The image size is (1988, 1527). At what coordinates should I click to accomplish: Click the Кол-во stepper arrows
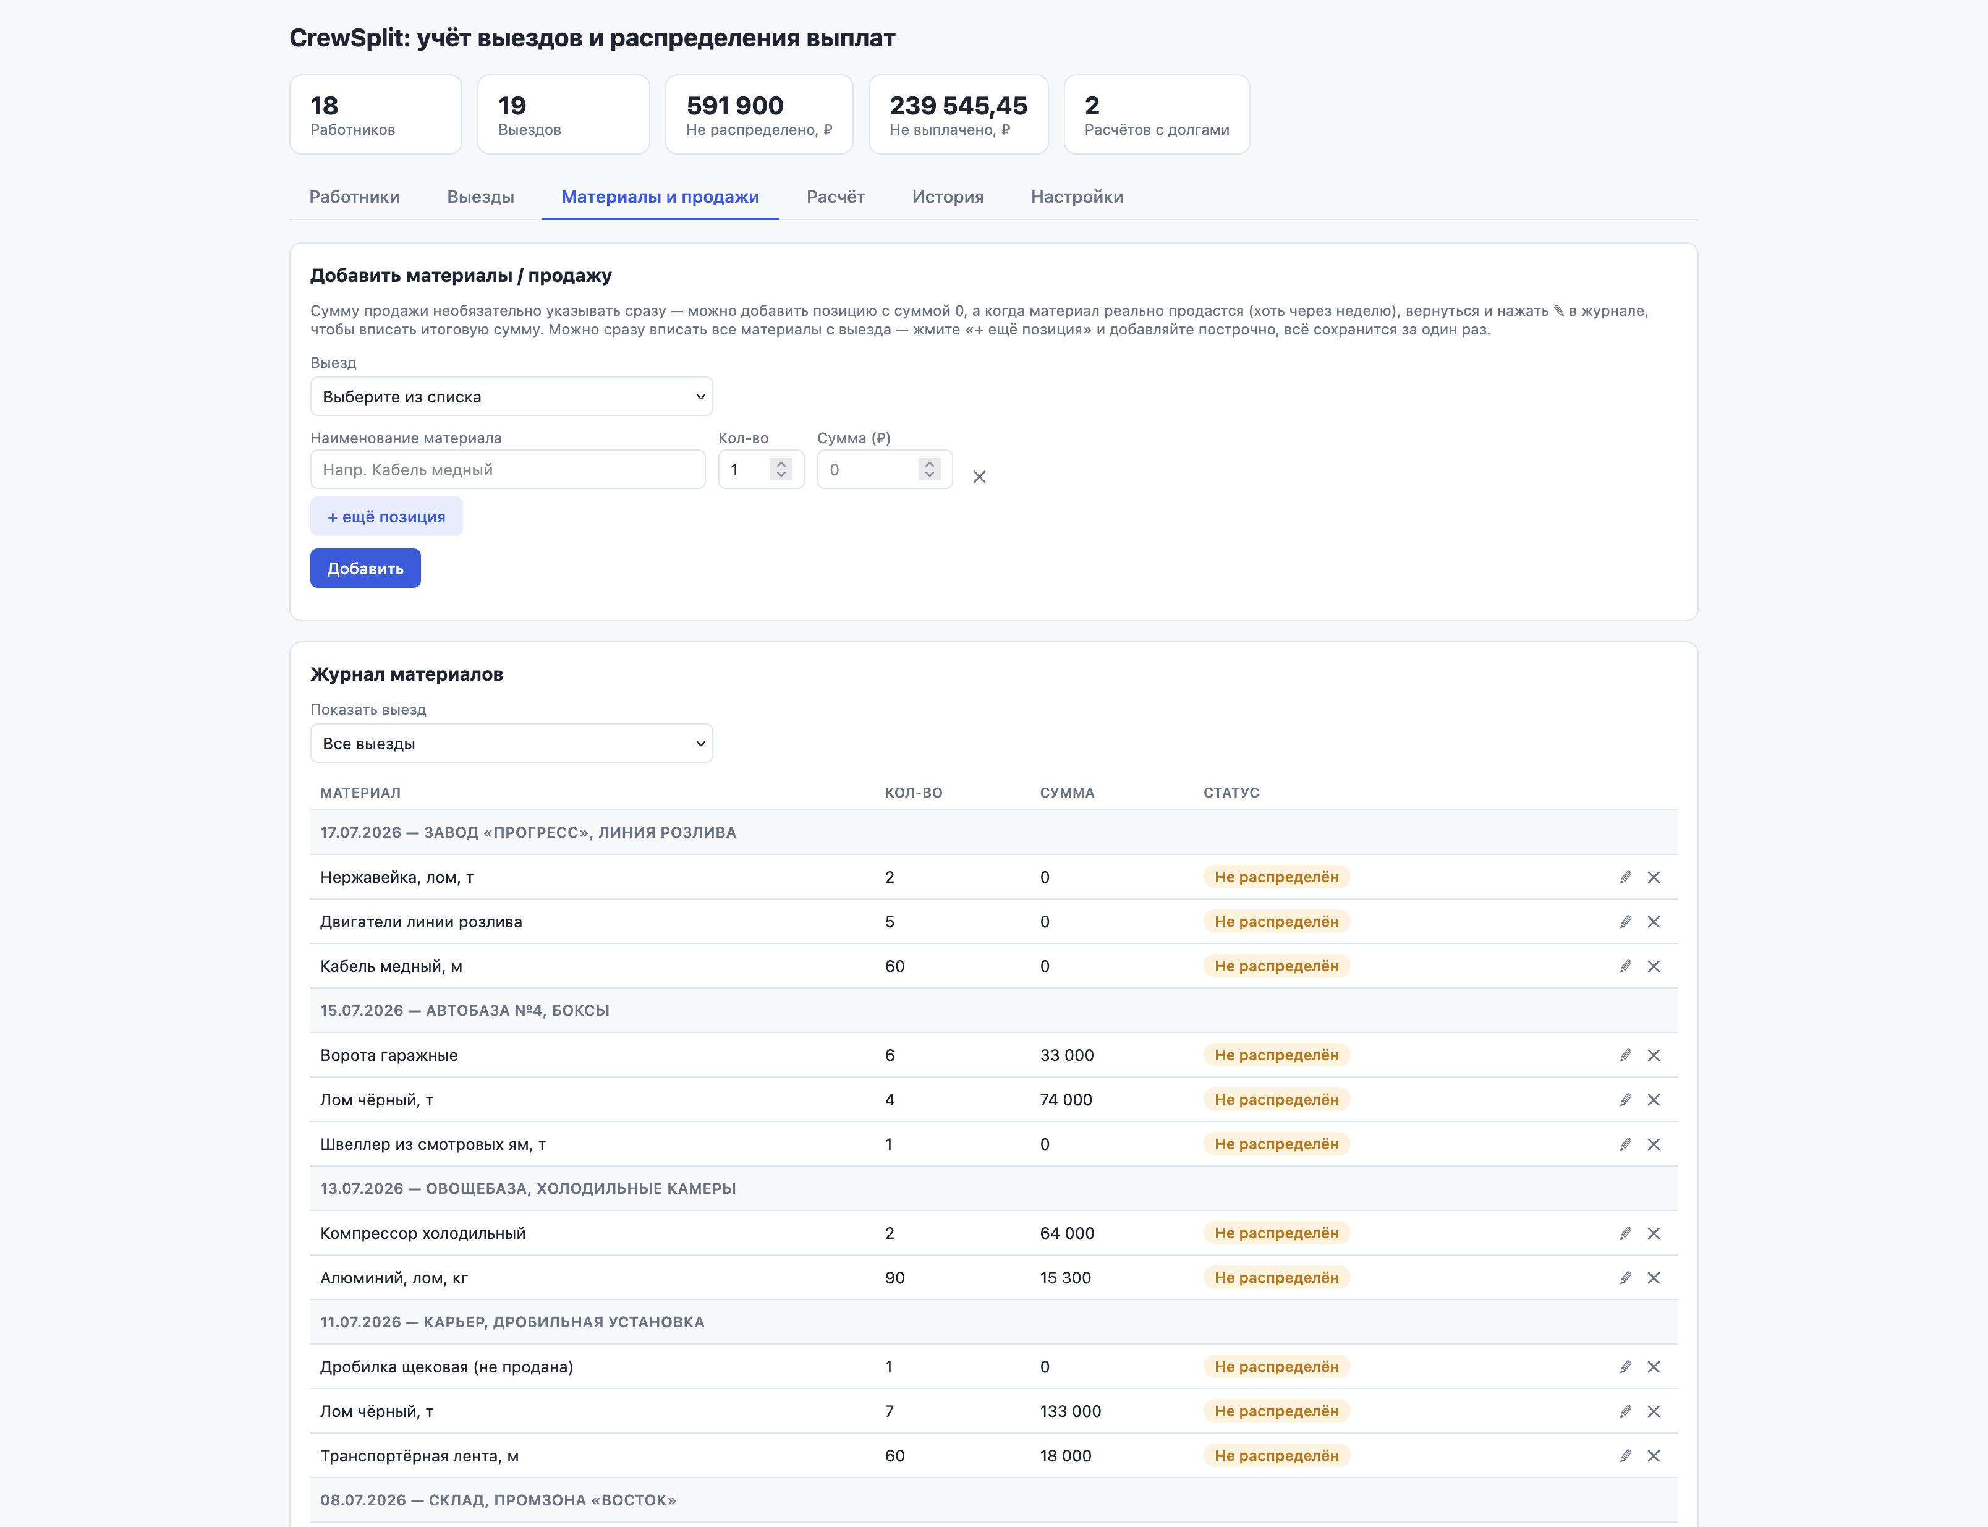(x=781, y=469)
